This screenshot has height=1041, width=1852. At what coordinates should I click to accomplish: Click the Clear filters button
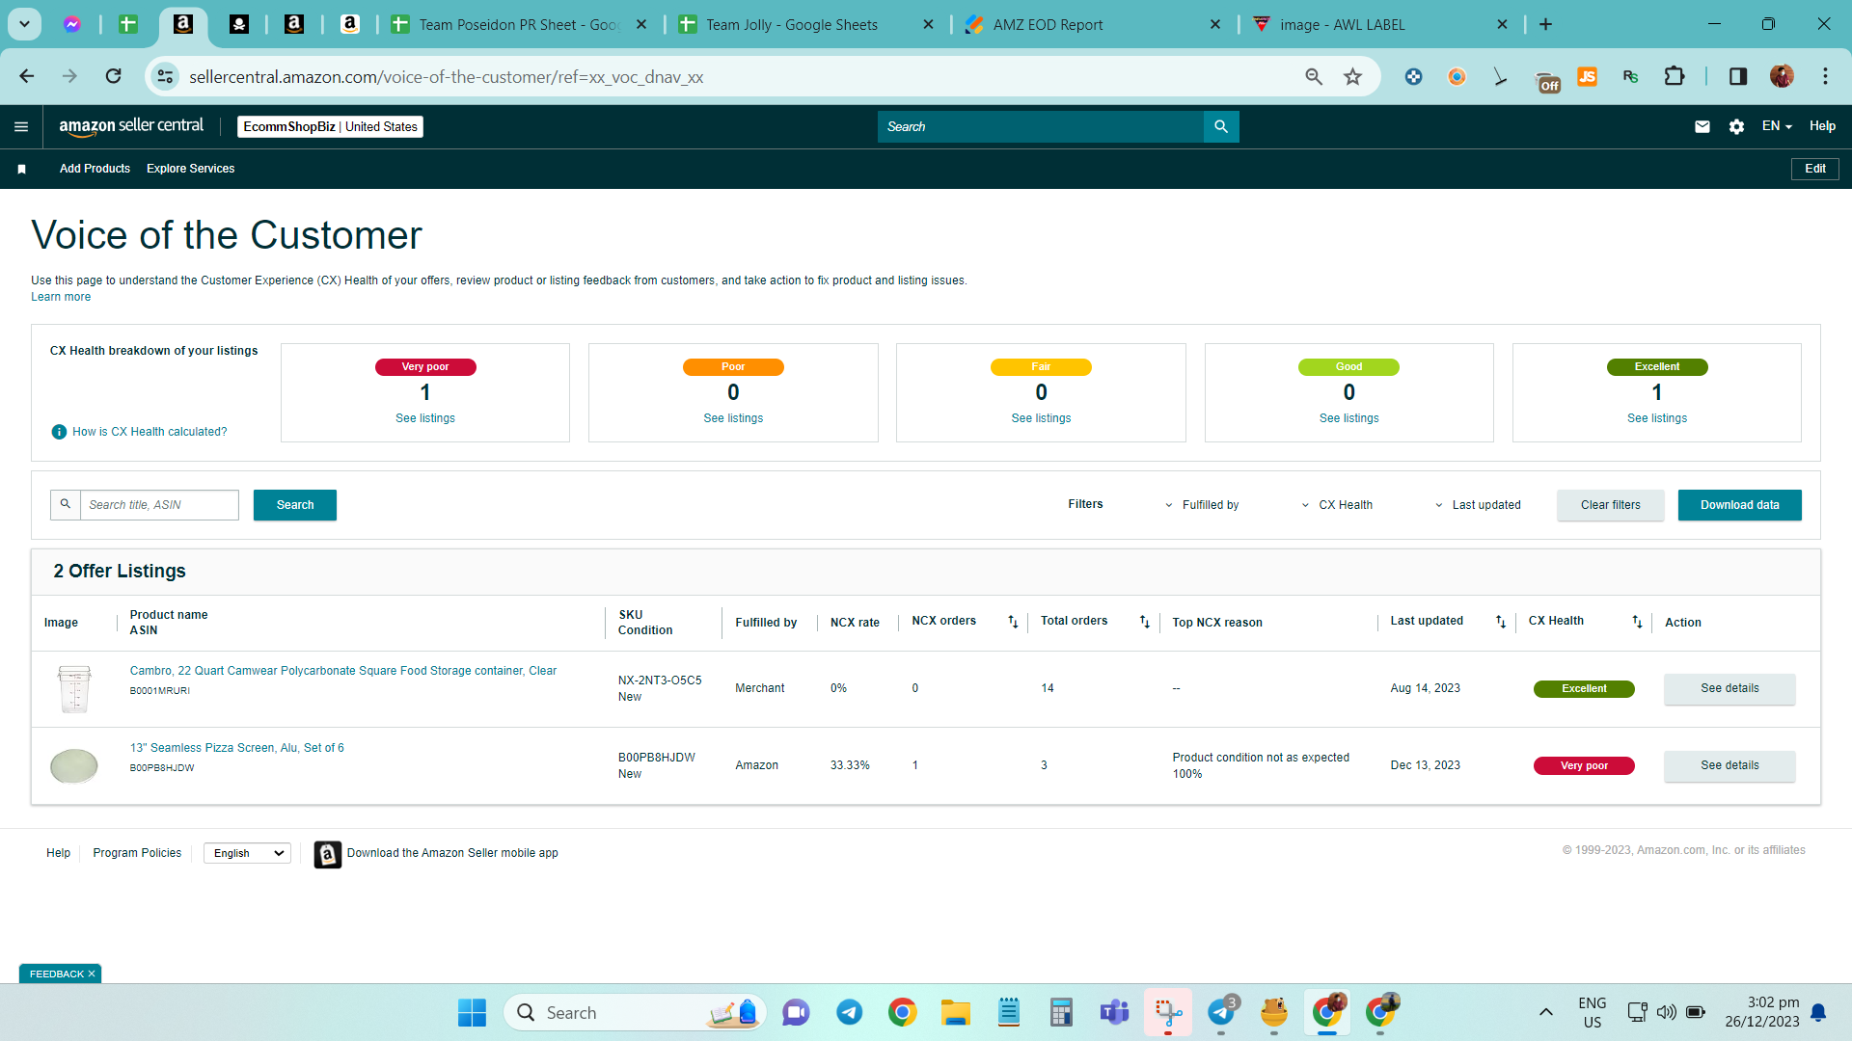[x=1610, y=505]
